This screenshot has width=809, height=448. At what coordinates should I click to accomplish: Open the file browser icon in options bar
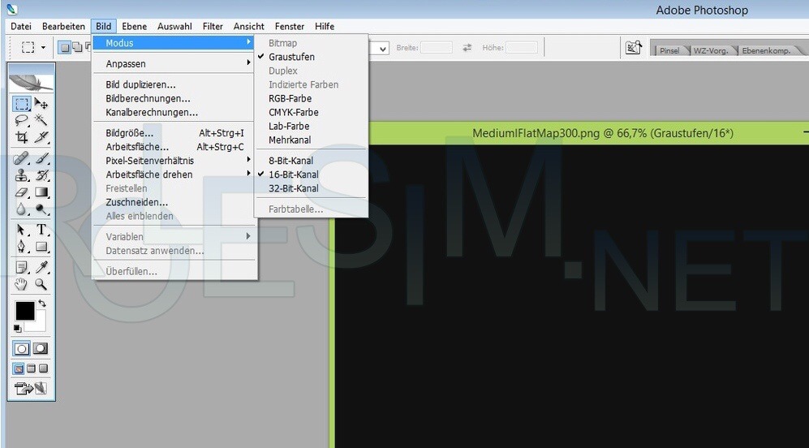coord(634,48)
